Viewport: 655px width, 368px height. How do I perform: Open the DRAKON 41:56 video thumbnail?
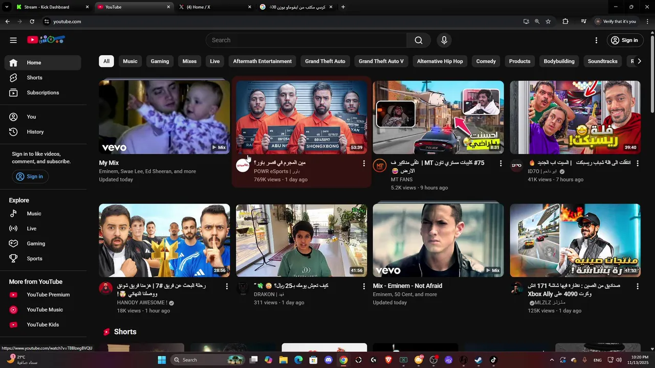click(x=301, y=240)
